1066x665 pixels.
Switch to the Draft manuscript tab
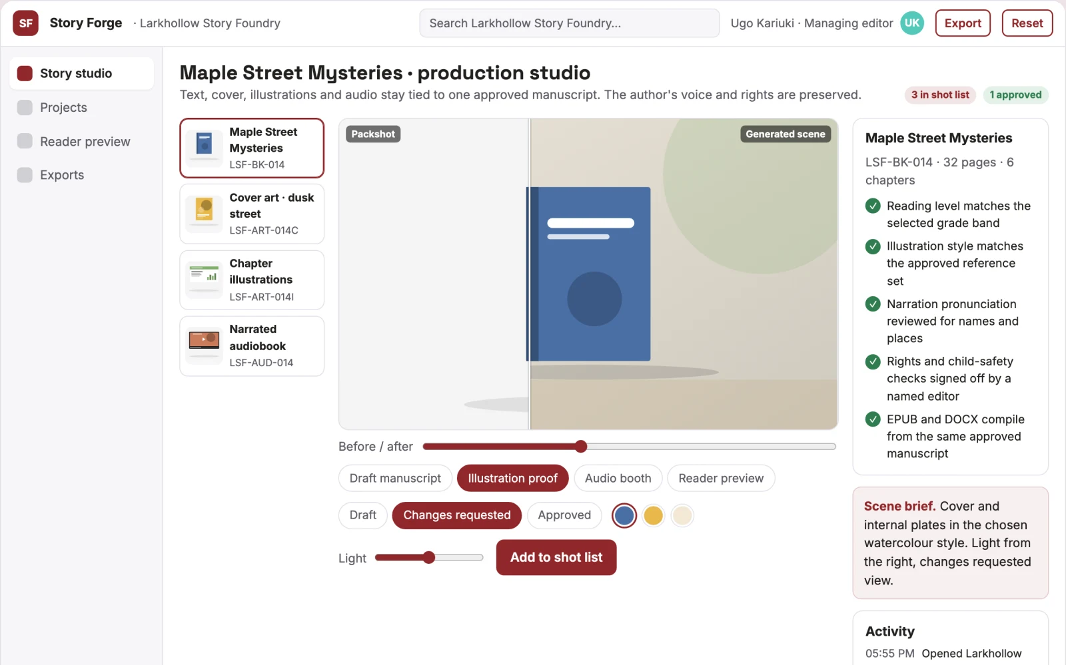[395, 478]
